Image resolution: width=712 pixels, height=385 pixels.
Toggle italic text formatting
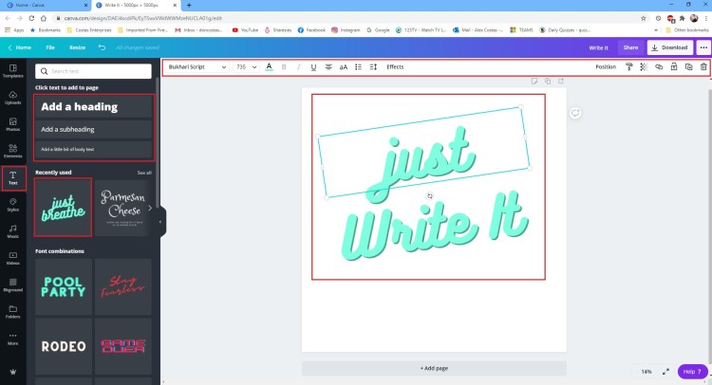point(299,67)
